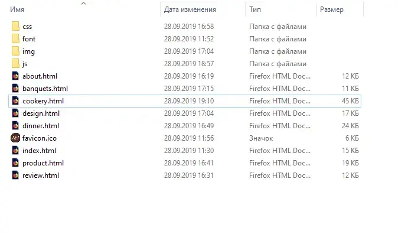The image size is (408, 234).
Task: Select the js folder icon
Action: tap(15, 63)
